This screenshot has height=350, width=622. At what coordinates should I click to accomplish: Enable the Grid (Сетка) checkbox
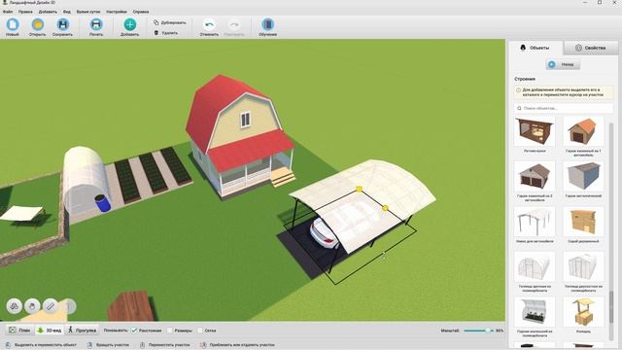[x=200, y=331]
